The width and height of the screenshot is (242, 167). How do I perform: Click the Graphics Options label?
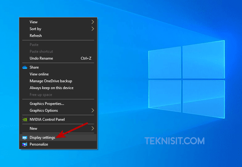tap(44, 111)
